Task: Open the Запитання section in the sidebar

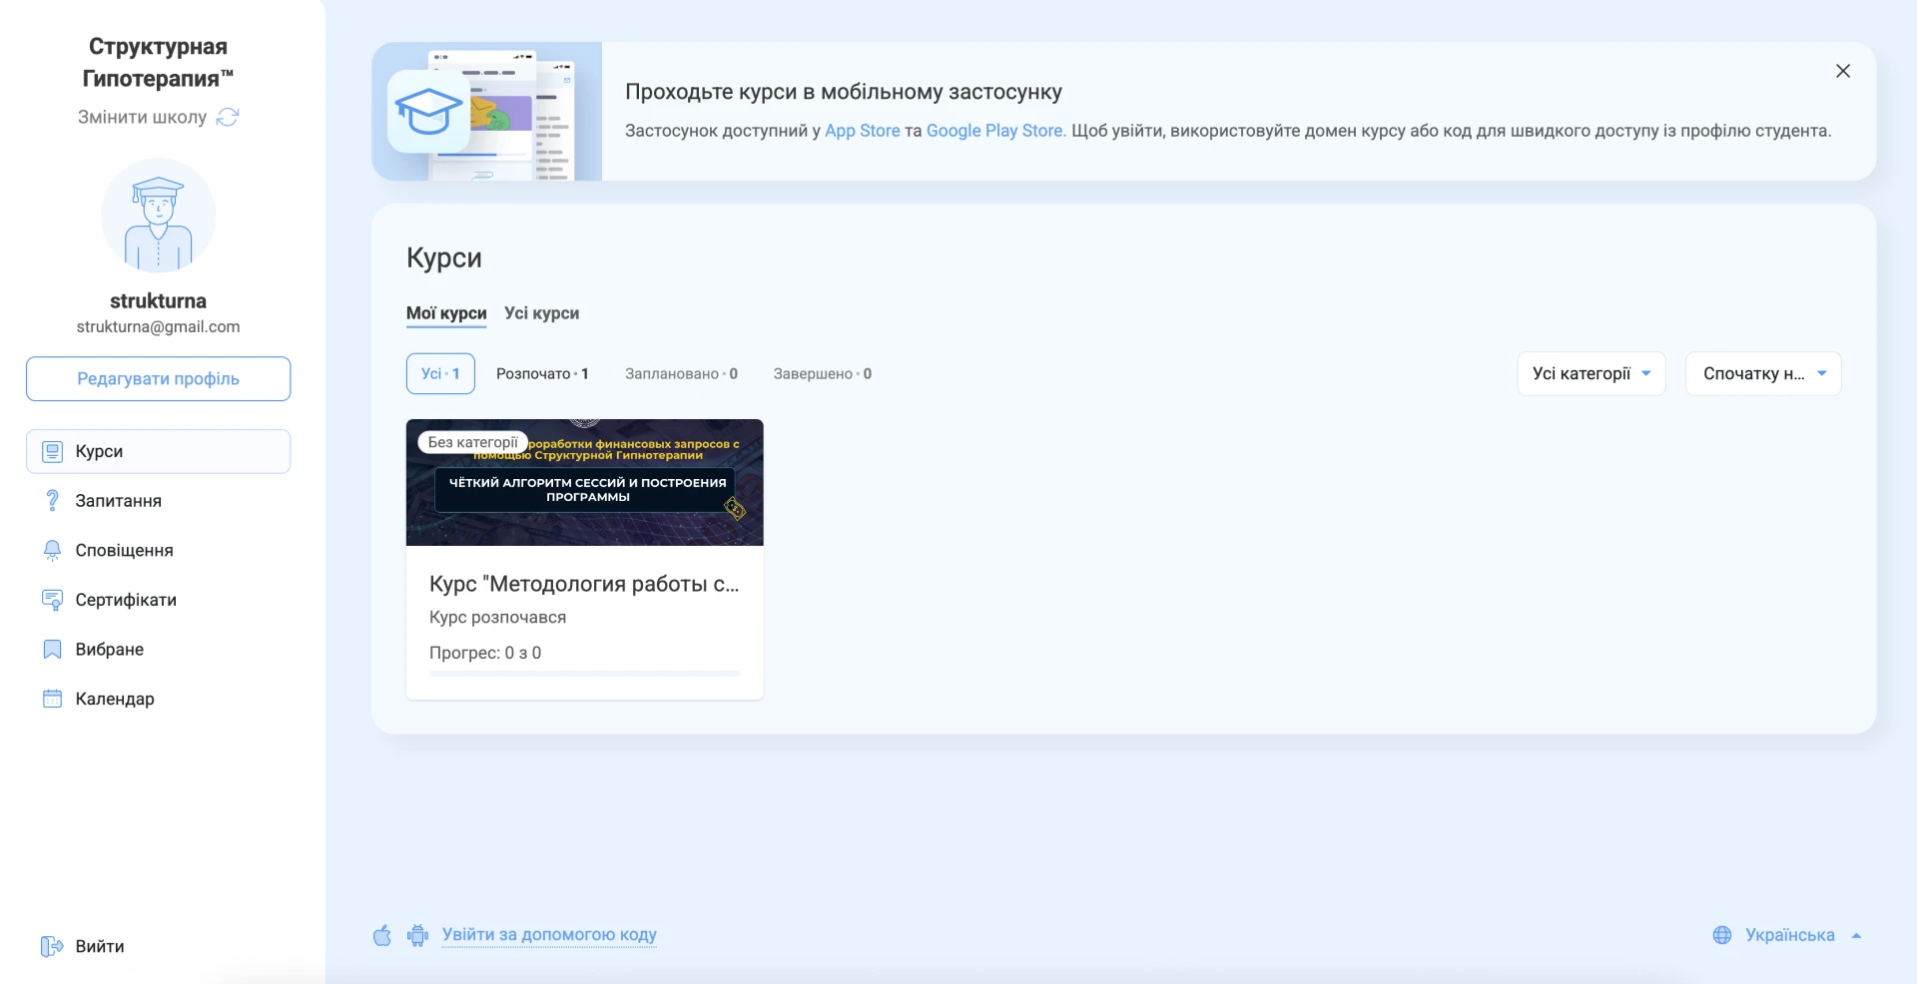Action: (x=119, y=501)
